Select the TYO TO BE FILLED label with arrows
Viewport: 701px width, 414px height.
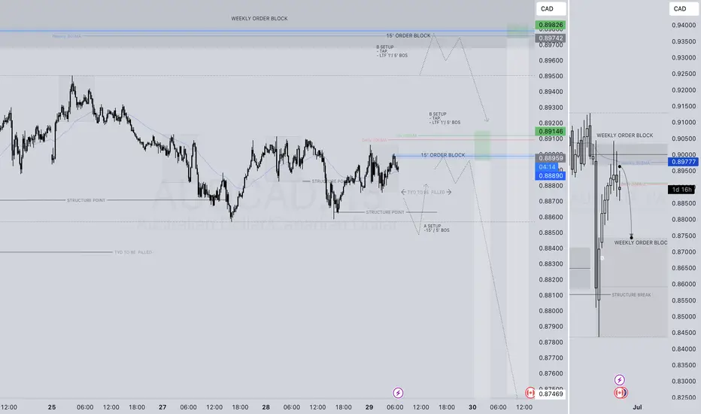(x=426, y=192)
